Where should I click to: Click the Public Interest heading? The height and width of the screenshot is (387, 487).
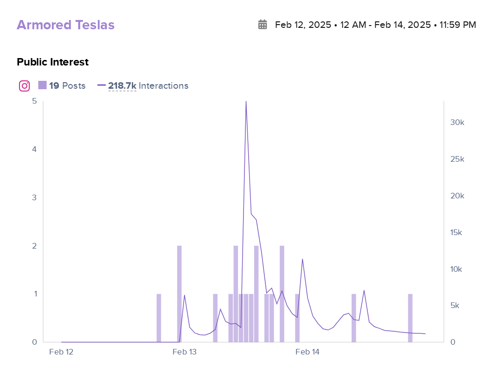(x=52, y=62)
